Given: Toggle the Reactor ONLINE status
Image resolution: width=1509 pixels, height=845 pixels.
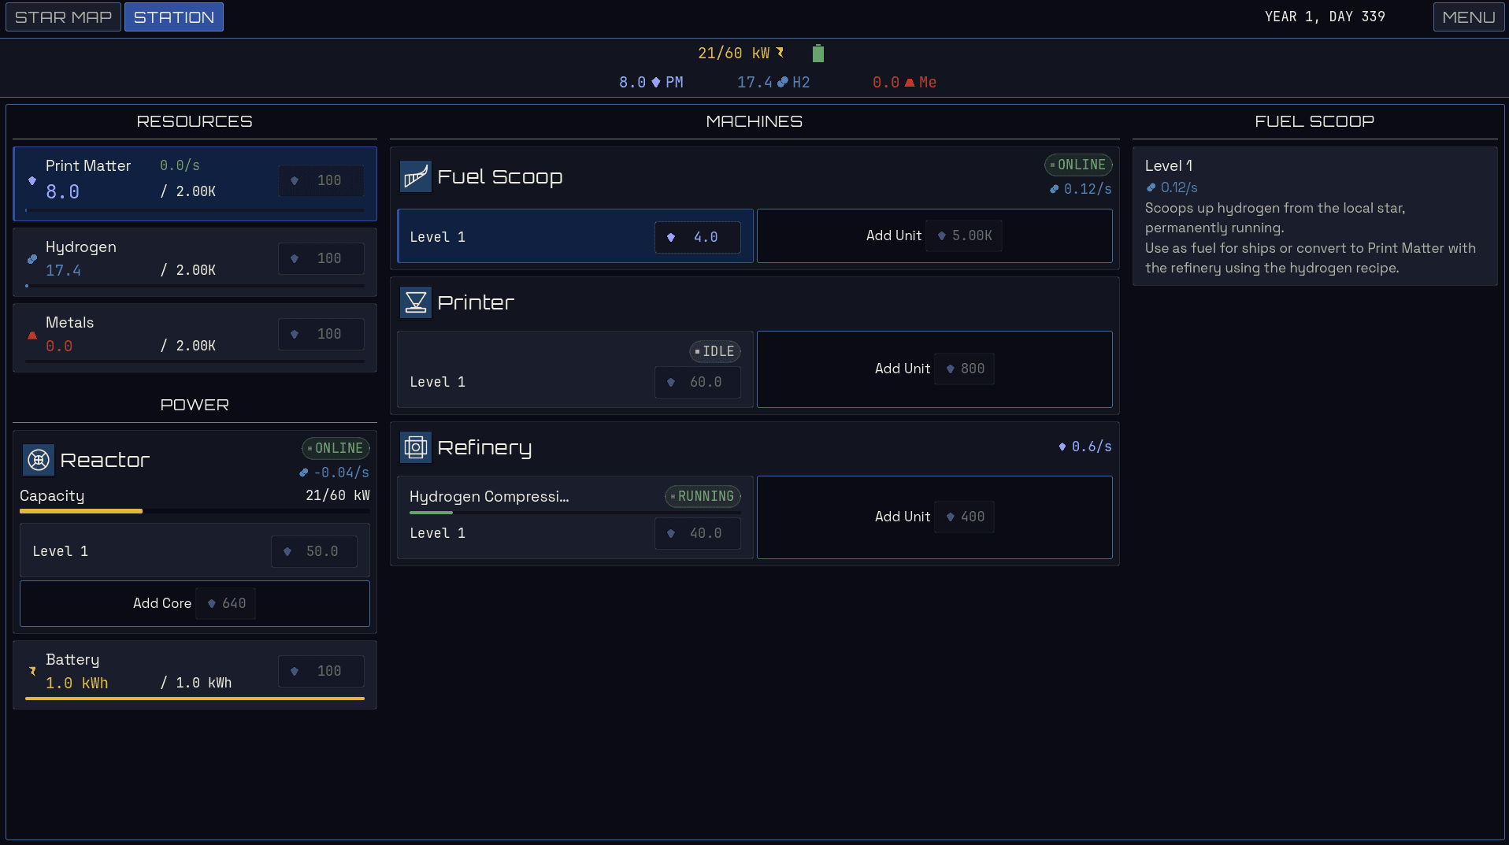Looking at the screenshot, I should click(x=336, y=448).
